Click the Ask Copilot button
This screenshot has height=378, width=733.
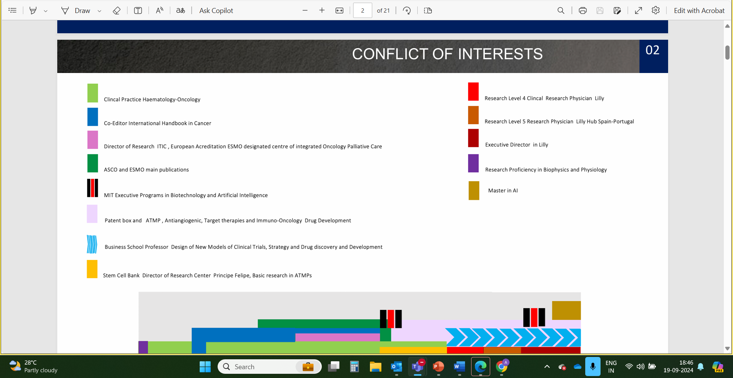point(216,10)
